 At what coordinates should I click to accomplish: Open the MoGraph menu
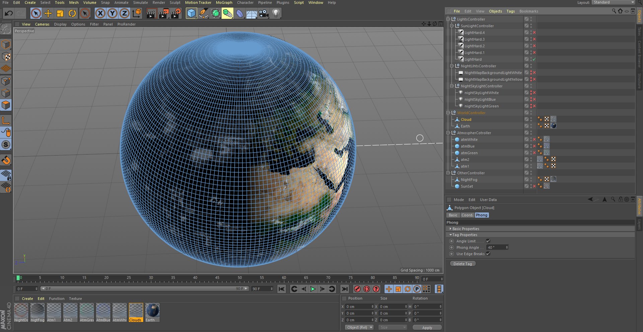coord(224,3)
